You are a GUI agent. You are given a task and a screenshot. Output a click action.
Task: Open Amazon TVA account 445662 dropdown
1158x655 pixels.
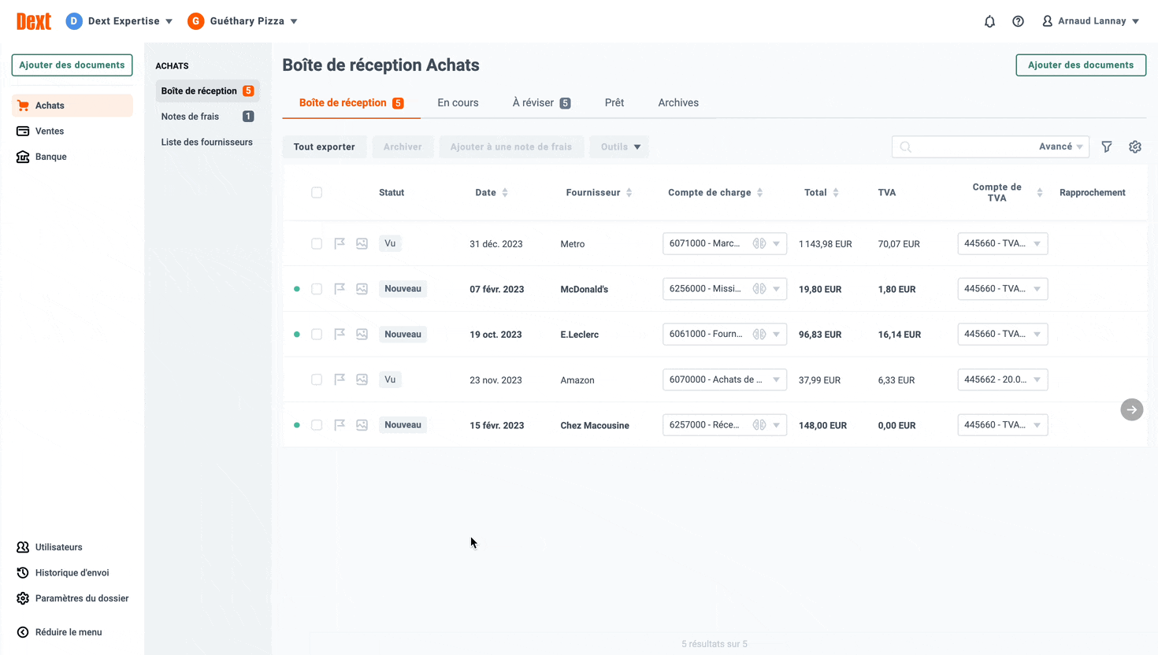[1003, 379]
